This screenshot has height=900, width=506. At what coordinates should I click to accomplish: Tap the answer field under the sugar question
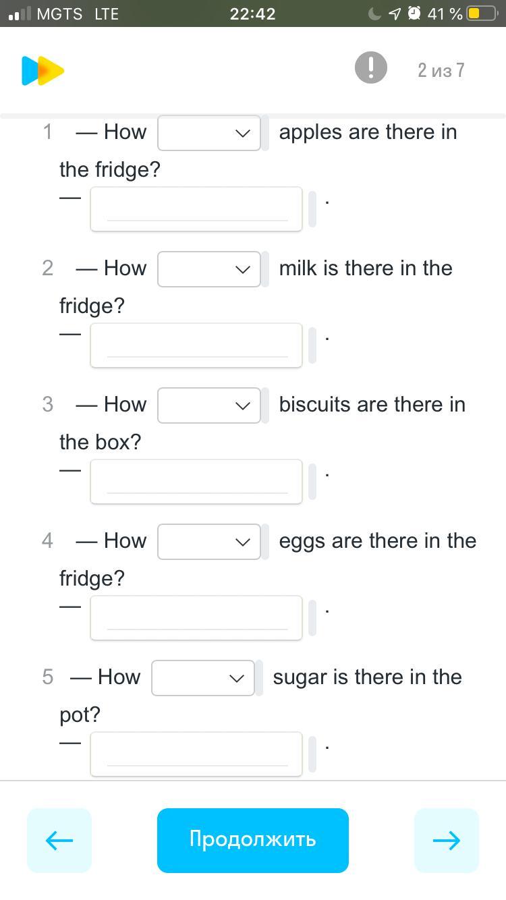[x=196, y=754]
